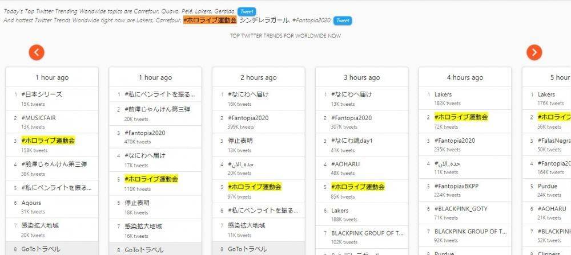Open #ホロライブ運動会 with 110K tweets

pyautogui.click(x=151, y=179)
